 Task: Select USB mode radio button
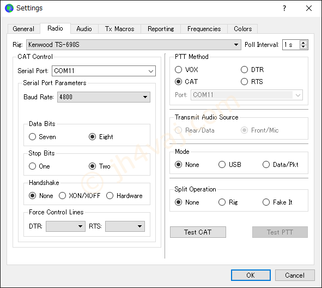pos(222,164)
